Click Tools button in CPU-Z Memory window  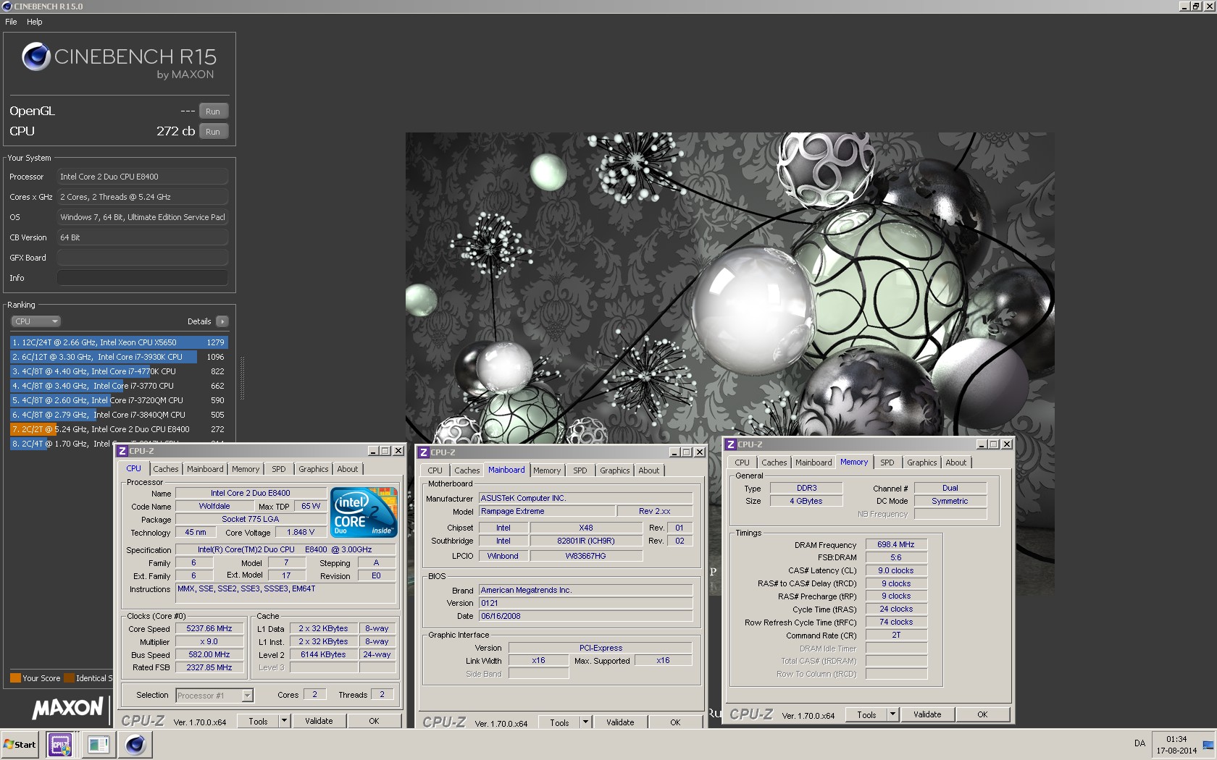tap(866, 714)
